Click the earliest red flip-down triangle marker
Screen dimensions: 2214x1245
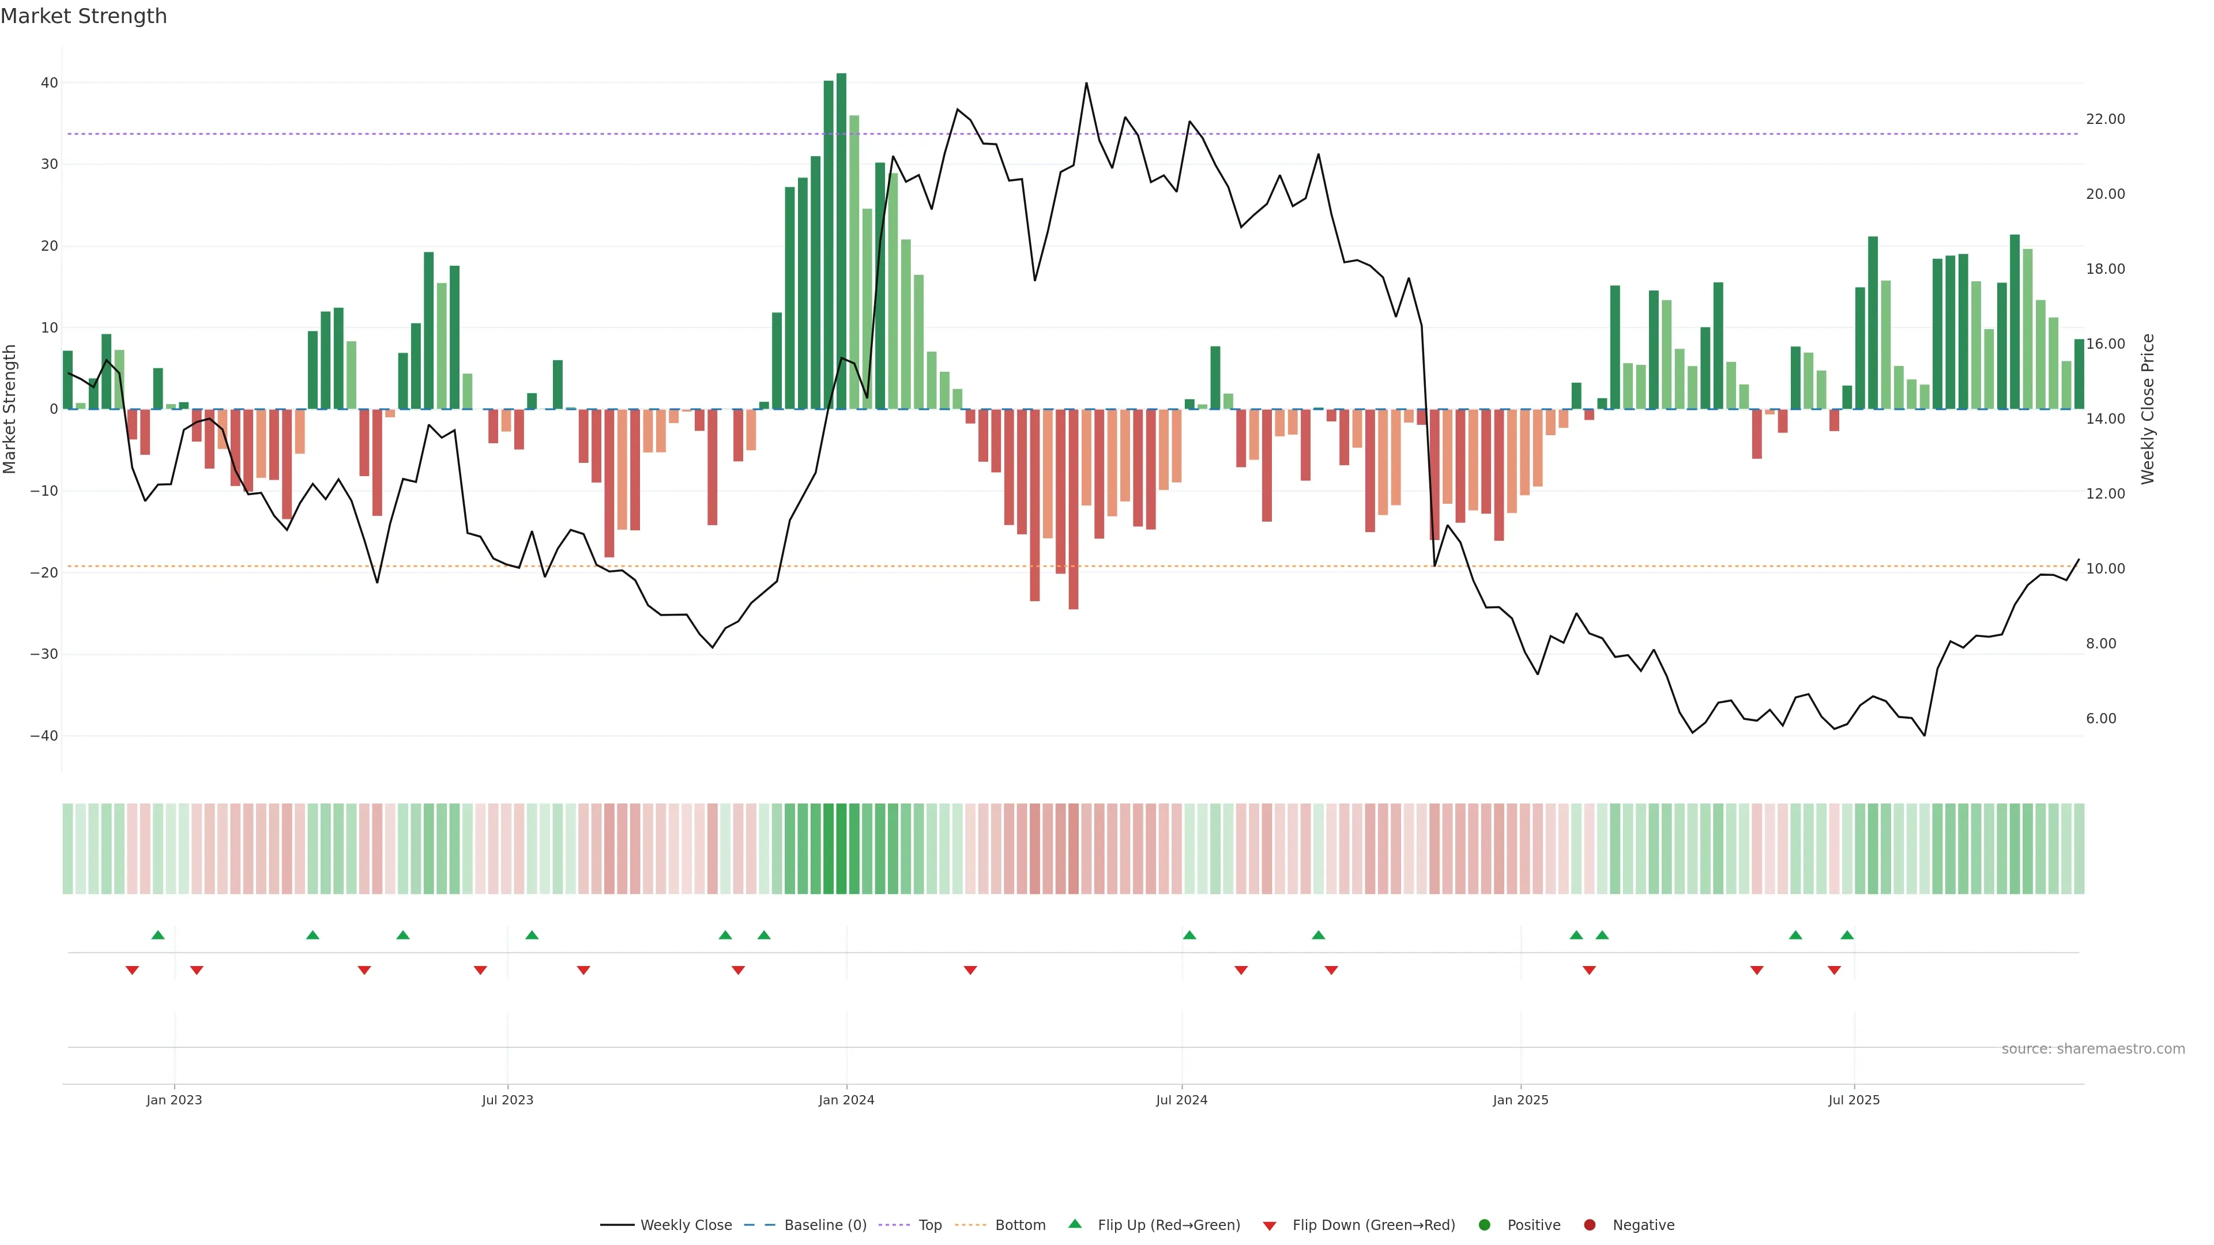point(133,970)
